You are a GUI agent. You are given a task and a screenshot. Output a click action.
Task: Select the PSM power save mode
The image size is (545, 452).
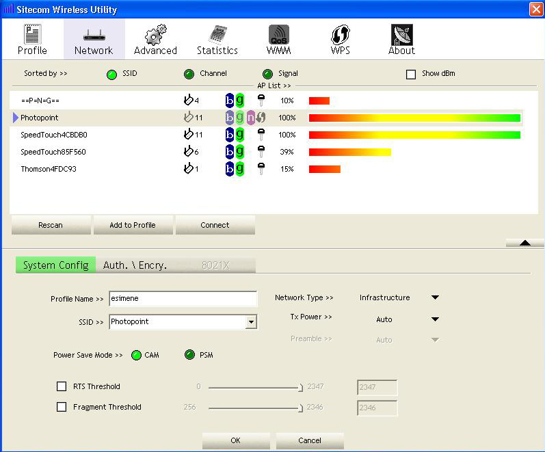coord(190,355)
